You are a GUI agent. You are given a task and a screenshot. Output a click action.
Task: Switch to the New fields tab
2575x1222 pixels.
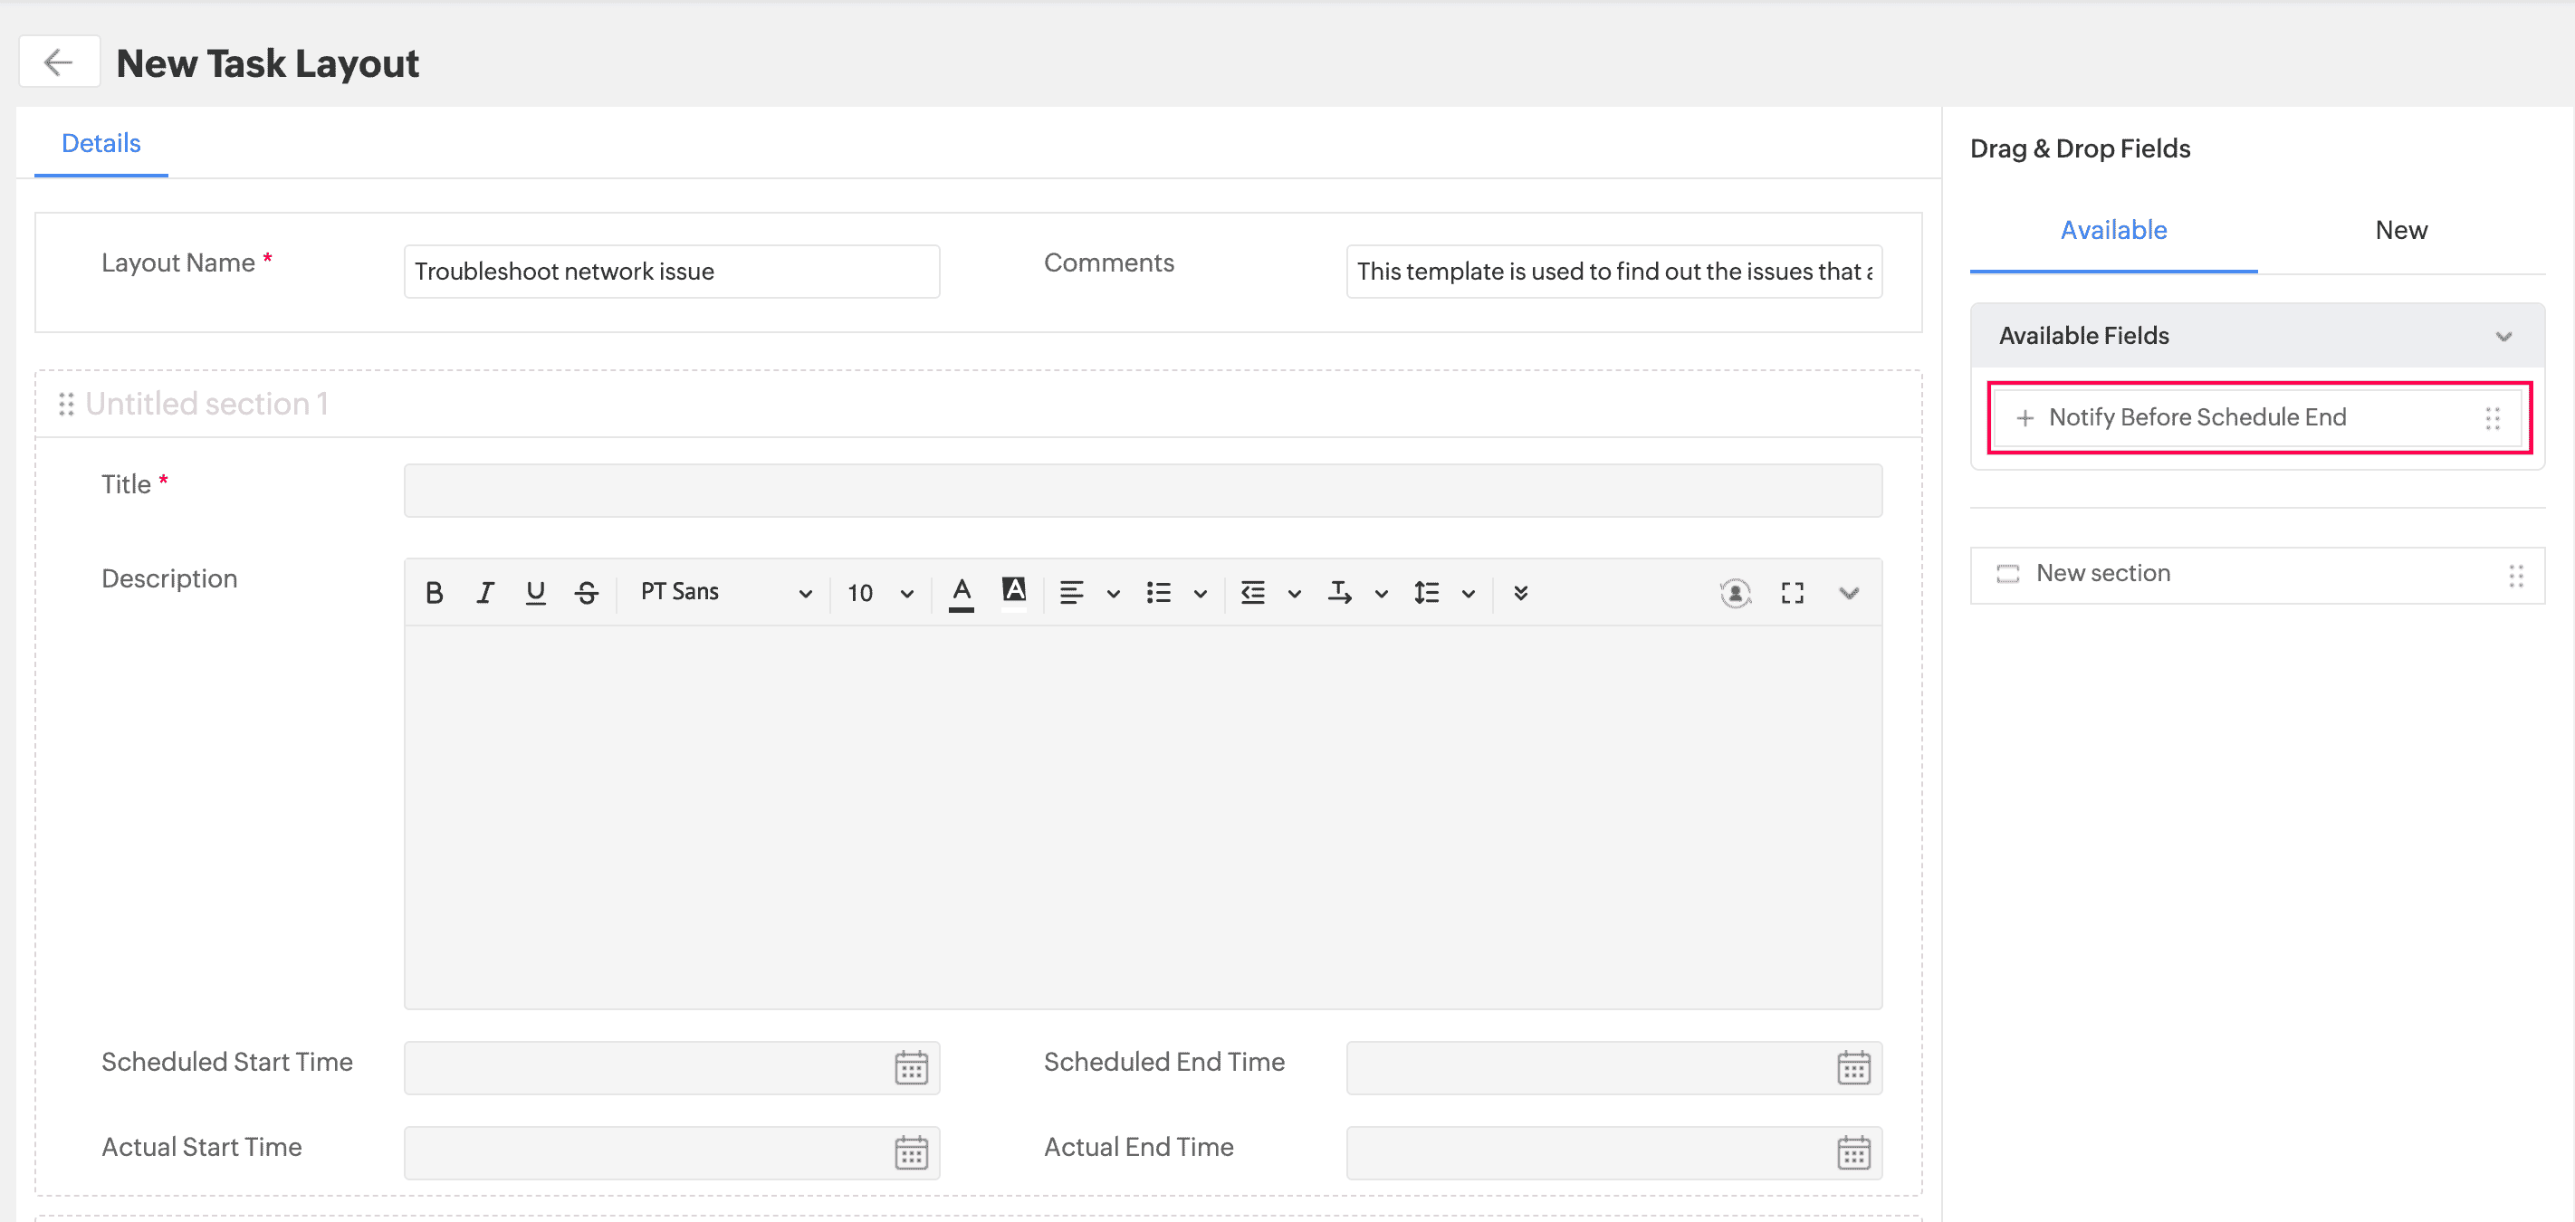2401,230
